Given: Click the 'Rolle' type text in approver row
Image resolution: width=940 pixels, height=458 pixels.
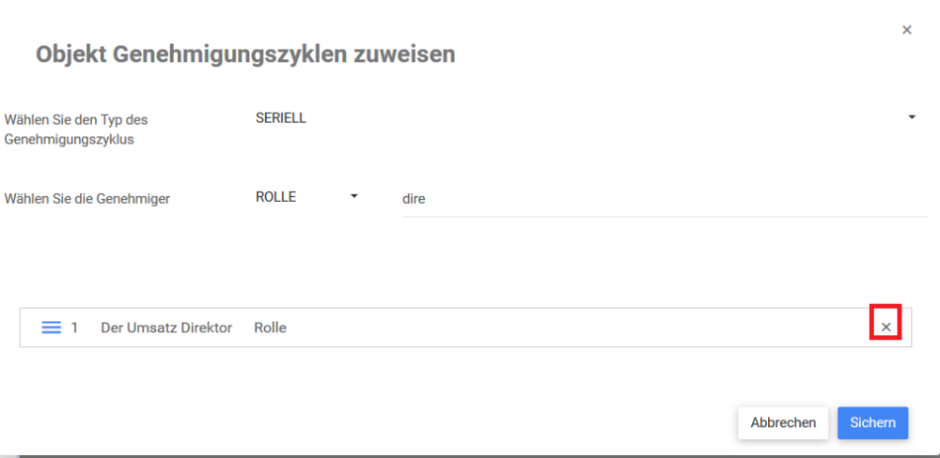Looking at the screenshot, I should coord(270,328).
